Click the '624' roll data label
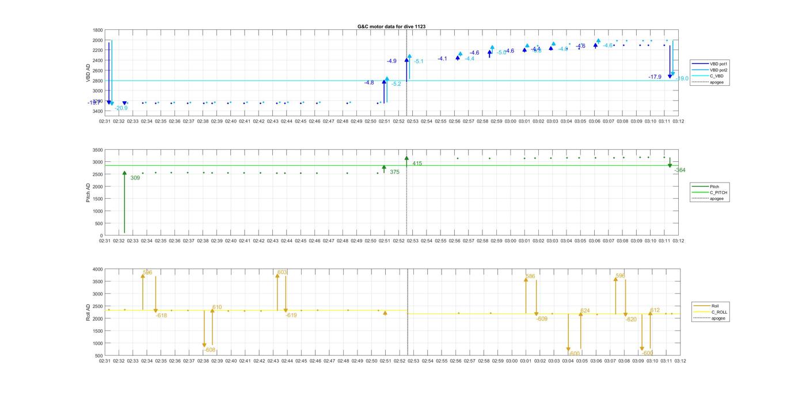 (x=585, y=311)
